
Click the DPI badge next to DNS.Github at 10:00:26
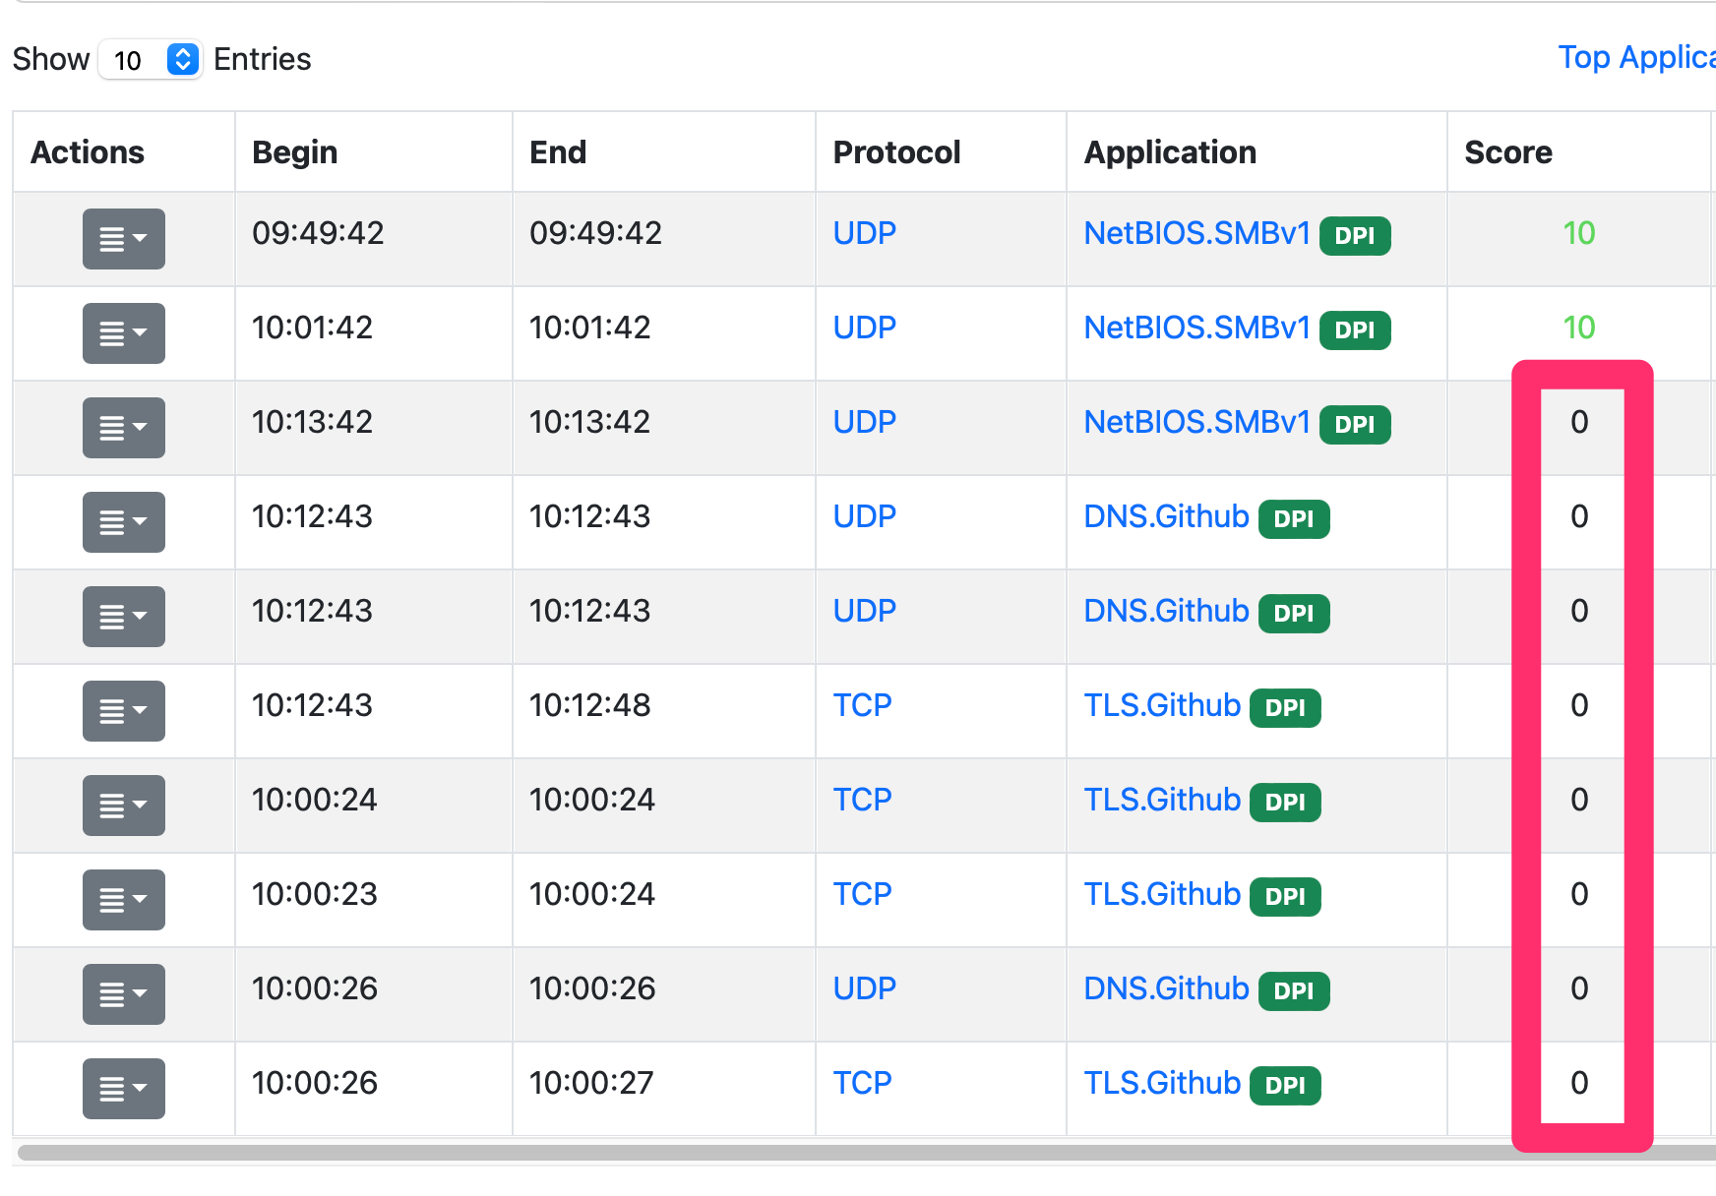pyautogui.click(x=1294, y=991)
